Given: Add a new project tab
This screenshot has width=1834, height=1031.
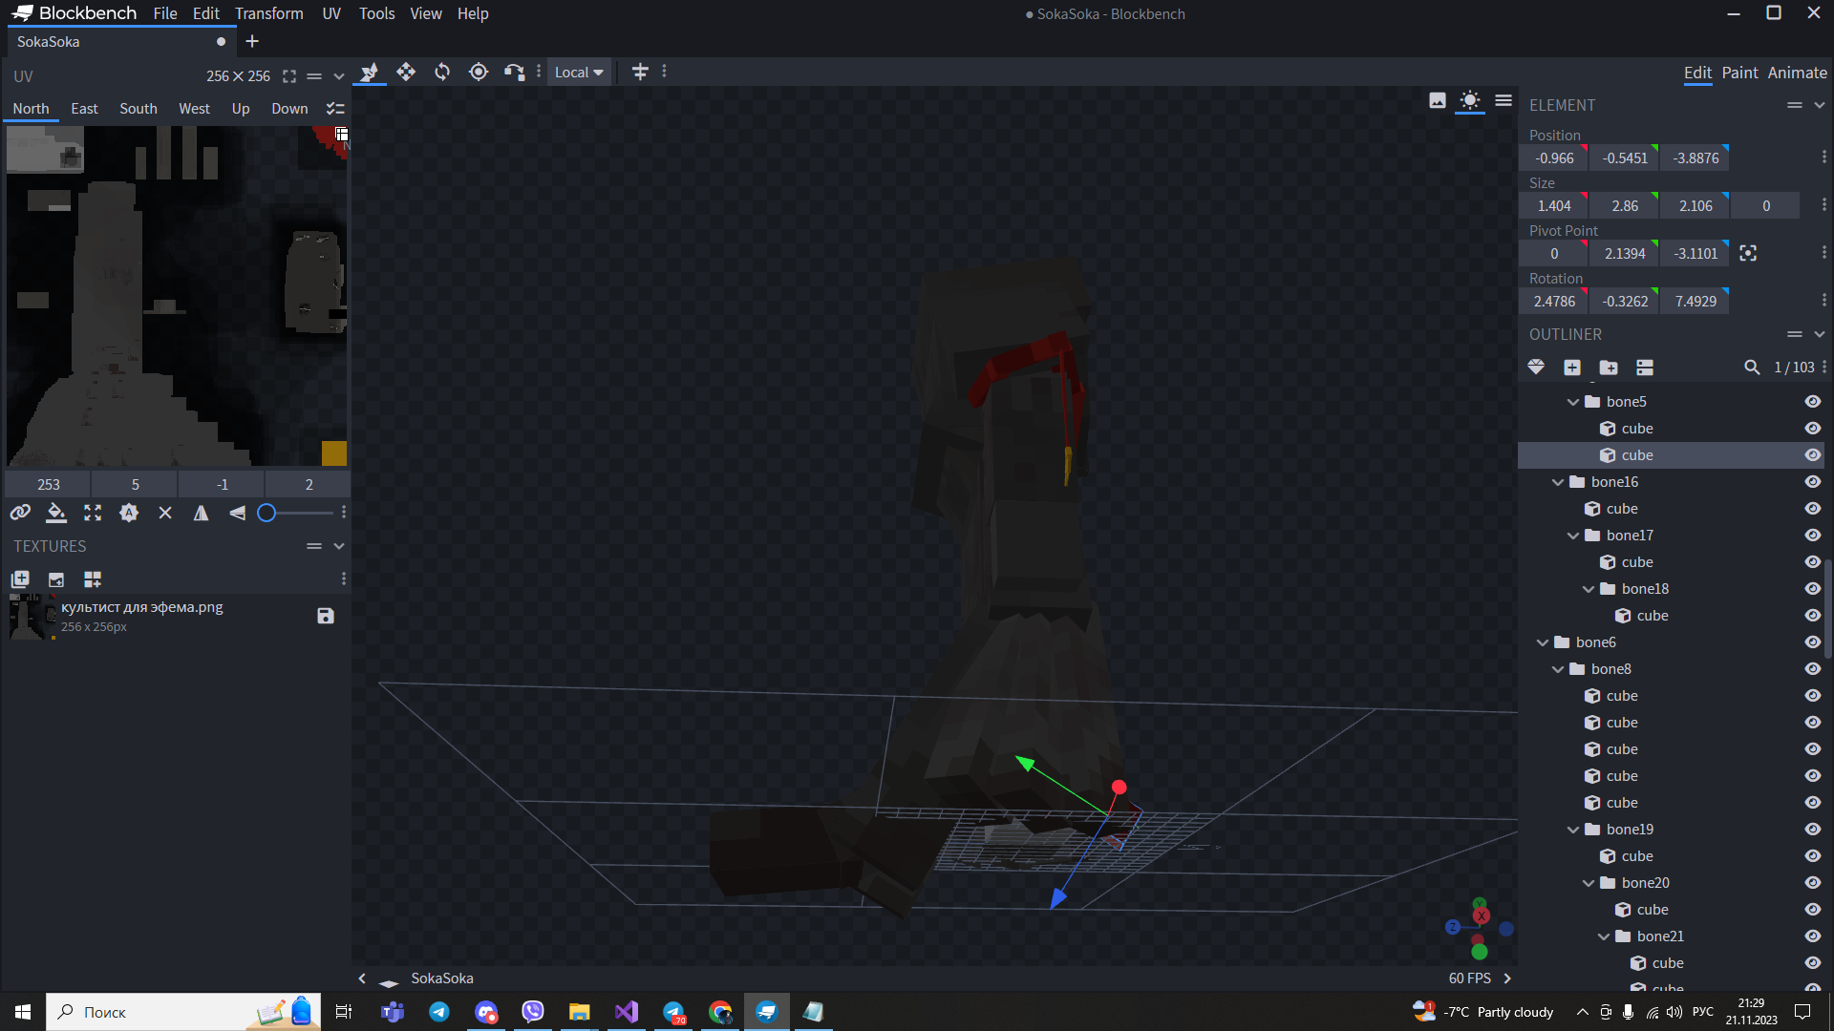Looking at the screenshot, I should pyautogui.click(x=252, y=41).
